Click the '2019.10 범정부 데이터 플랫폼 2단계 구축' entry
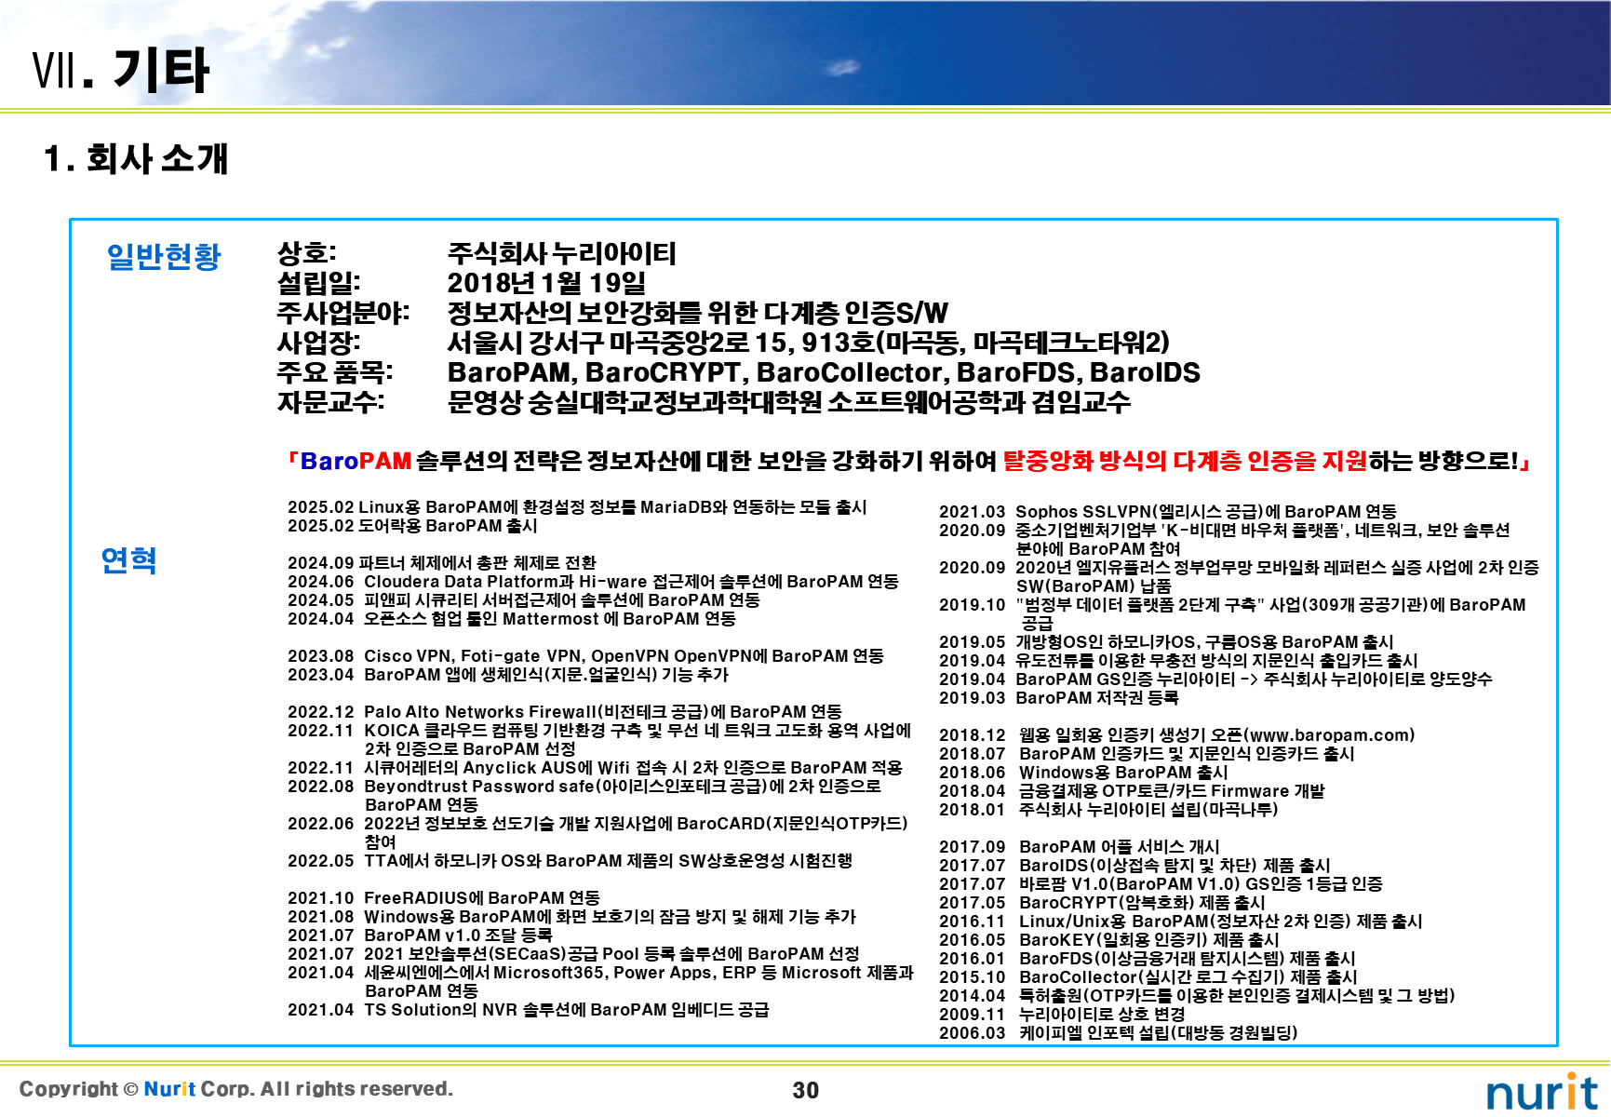 pos(1232,614)
